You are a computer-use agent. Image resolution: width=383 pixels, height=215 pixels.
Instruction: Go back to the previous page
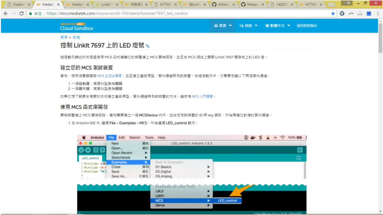point(6,14)
